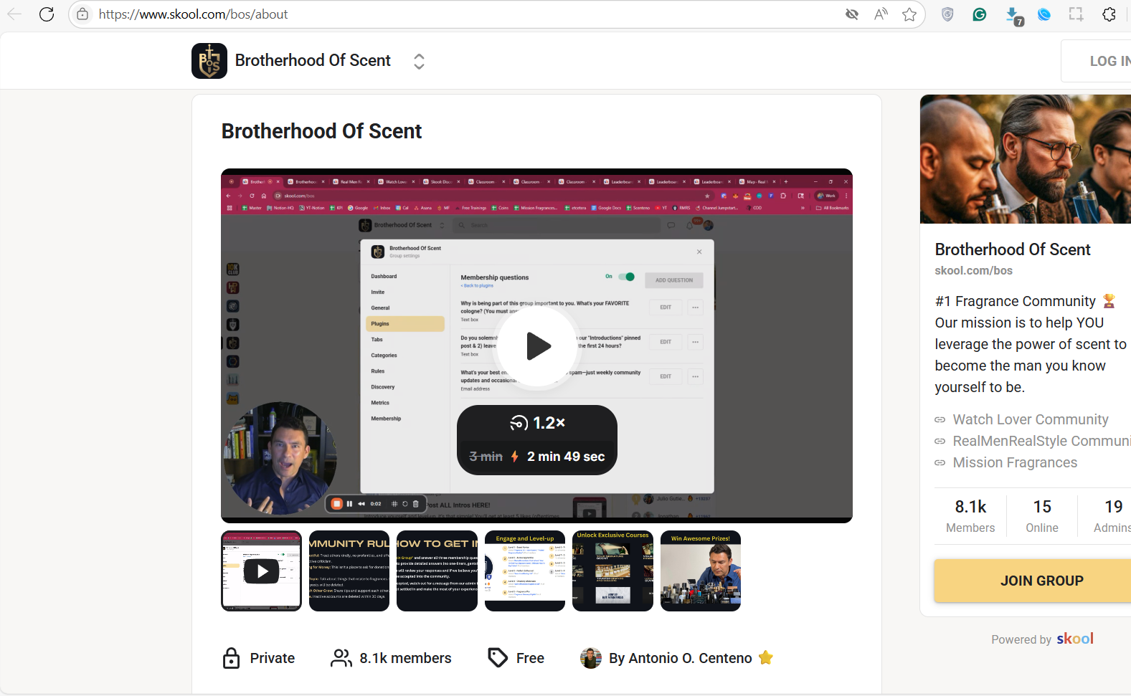Click the sidebar Brotherhood Of Scent title

pyautogui.click(x=1013, y=249)
